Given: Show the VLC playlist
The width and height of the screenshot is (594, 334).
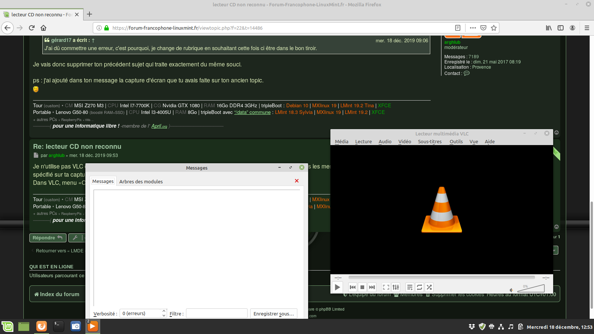Looking at the screenshot, I should tap(410, 287).
